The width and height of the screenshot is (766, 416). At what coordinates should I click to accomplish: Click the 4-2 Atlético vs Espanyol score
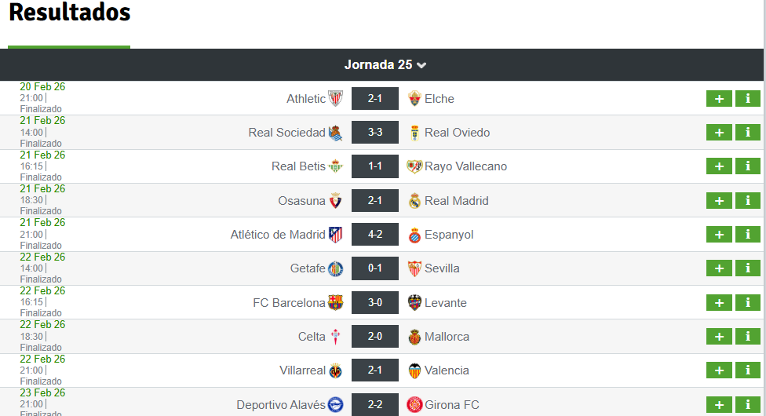pyautogui.click(x=375, y=235)
